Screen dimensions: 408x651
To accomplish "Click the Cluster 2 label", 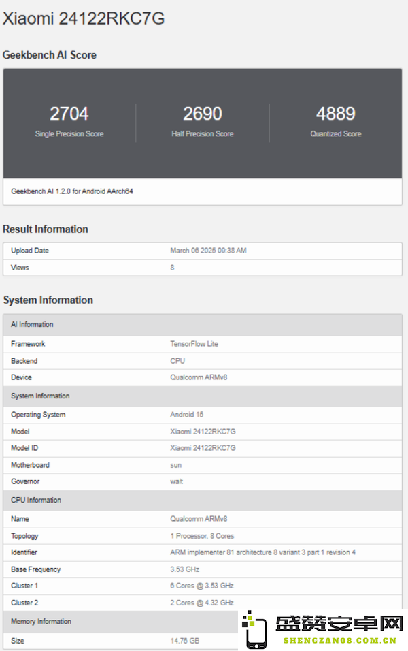I will [24, 603].
